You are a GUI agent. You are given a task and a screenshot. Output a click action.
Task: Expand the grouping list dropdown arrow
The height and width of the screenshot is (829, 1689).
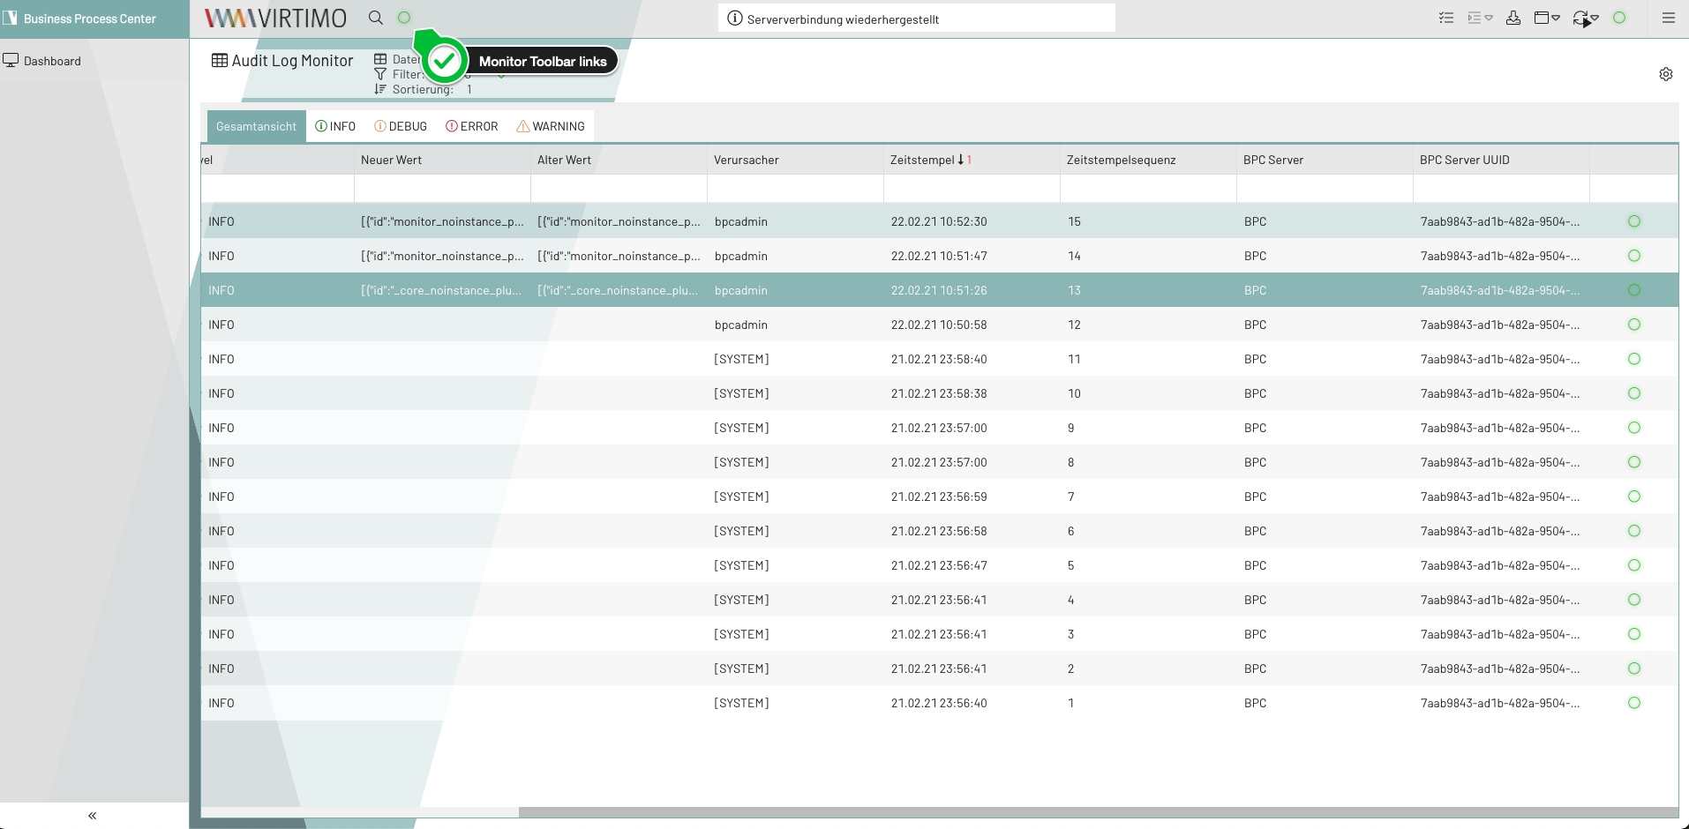pyautogui.click(x=1488, y=18)
